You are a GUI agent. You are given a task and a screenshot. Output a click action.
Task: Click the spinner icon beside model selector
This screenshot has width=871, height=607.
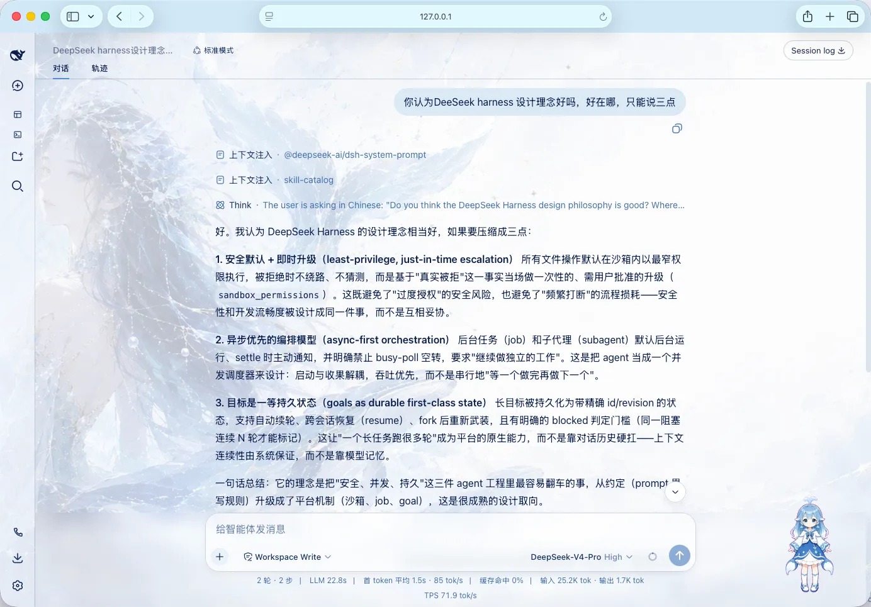(x=653, y=557)
